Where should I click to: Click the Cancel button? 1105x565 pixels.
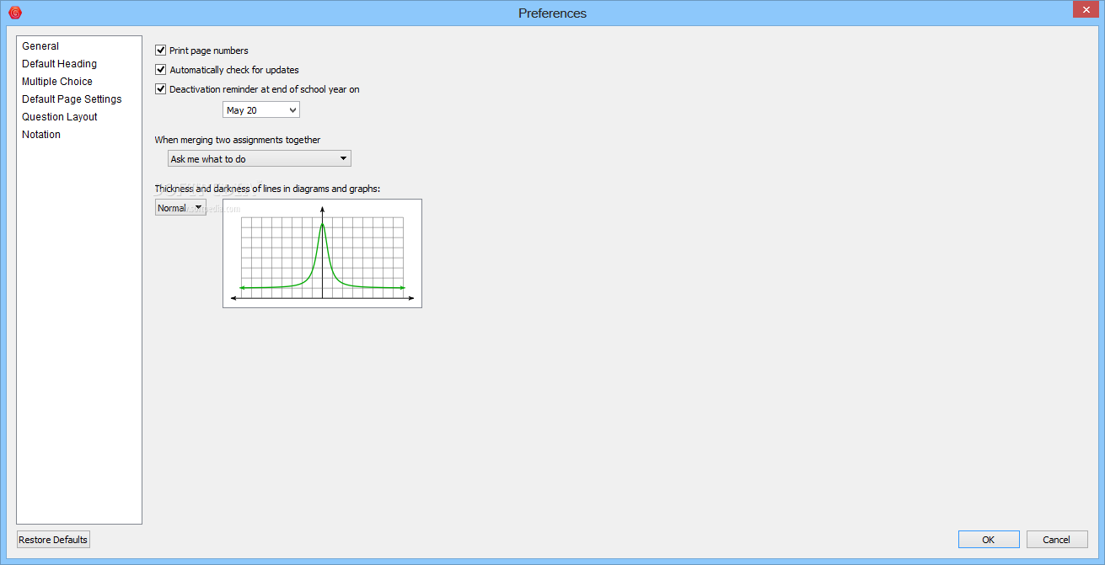(1057, 540)
